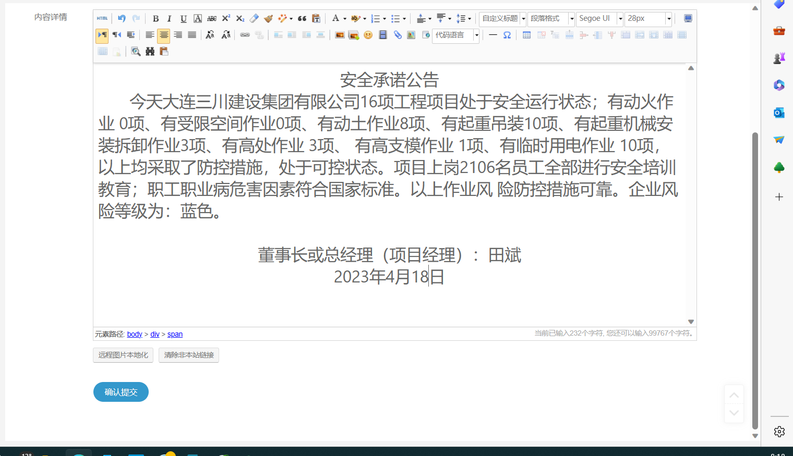Viewport: 793px width, 456px height.
Task: Insert a video with the film icon
Action: pos(383,35)
